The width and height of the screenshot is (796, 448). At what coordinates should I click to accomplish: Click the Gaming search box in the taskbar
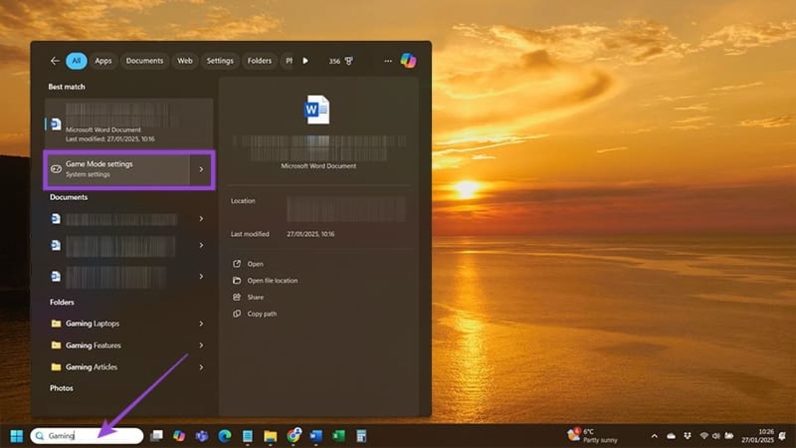pos(87,436)
